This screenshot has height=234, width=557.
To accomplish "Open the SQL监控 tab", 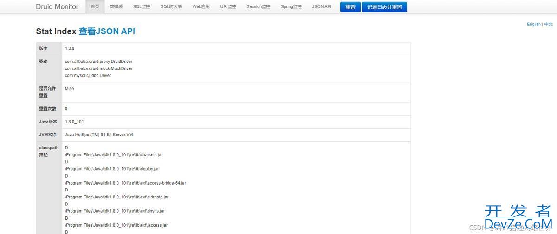I will pyautogui.click(x=142, y=7).
